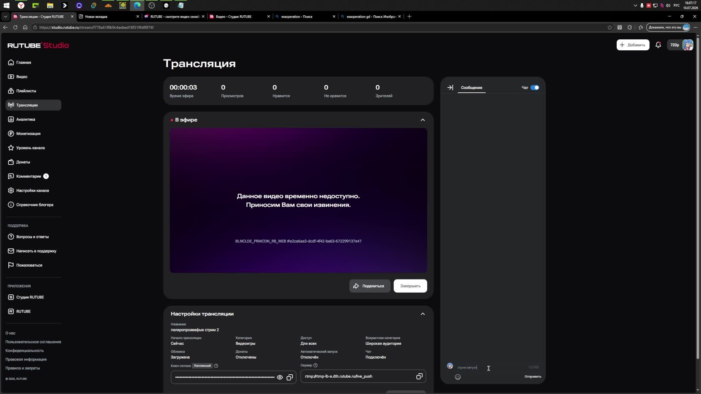701x394 pixels.
Task: Open Конфиденциальность link
Action: pos(24,351)
